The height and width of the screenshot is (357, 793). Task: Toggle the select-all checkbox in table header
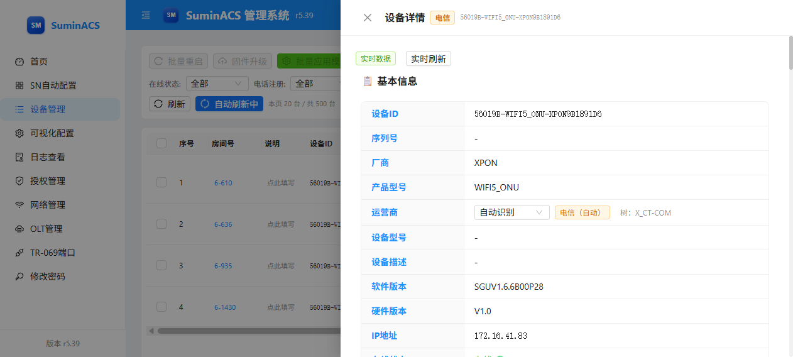(161, 143)
